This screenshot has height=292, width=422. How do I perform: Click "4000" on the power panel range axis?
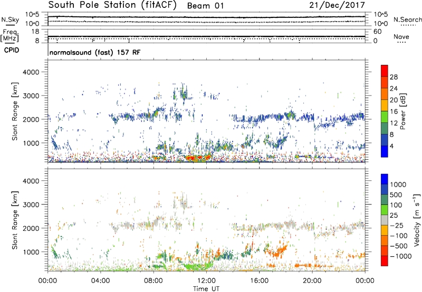pos(31,72)
